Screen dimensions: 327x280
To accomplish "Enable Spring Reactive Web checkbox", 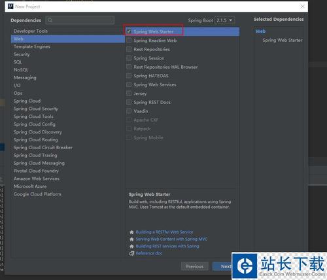I will tap(129, 41).
